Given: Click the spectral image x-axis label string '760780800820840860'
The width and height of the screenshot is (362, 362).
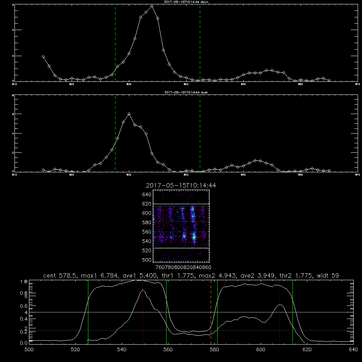Looking at the screenshot, I should pos(183,267).
